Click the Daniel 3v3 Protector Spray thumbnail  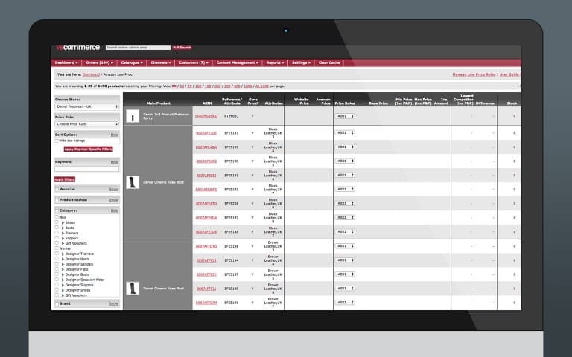133,116
